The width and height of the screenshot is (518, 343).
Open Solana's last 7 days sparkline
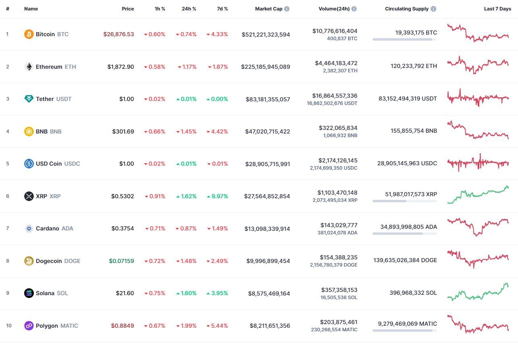pyautogui.click(x=478, y=292)
